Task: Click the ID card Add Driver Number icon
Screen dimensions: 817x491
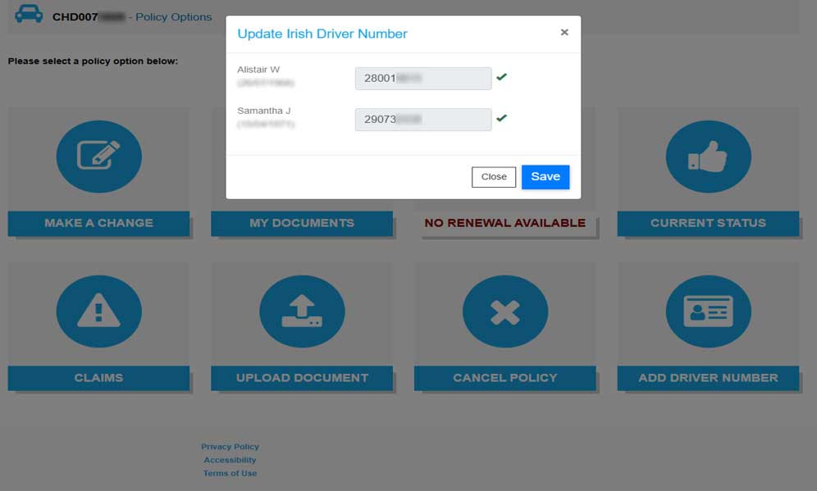Action: click(x=708, y=311)
